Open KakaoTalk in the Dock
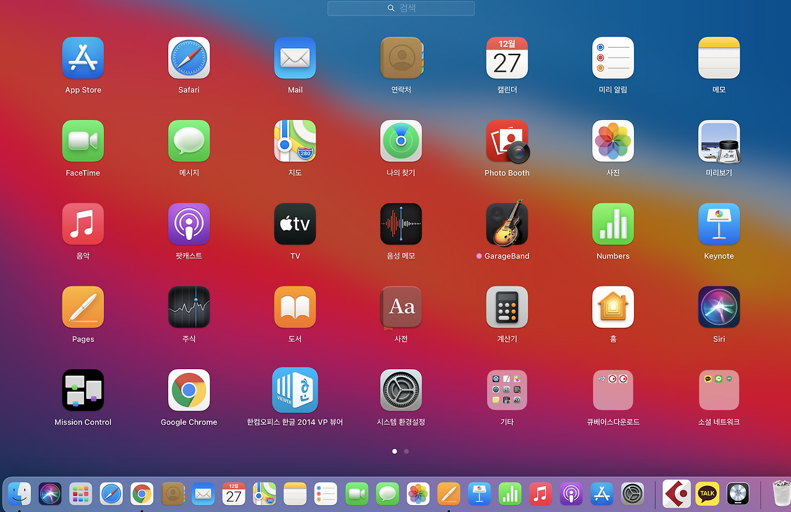The height and width of the screenshot is (512, 791). (x=708, y=493)
